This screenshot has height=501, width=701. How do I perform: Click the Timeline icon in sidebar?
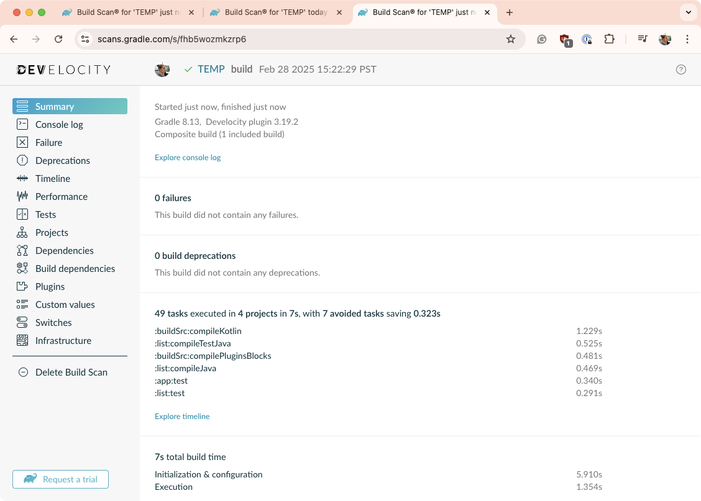tap(22, 179)
